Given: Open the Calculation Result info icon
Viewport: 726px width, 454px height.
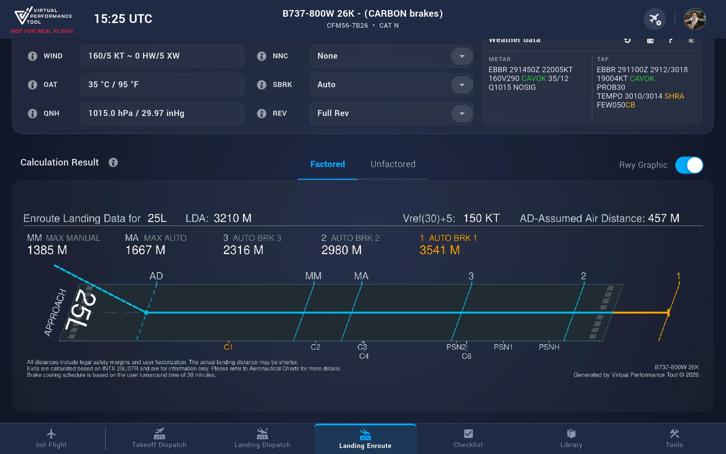Looking at the screenshot, I should 113,162.
